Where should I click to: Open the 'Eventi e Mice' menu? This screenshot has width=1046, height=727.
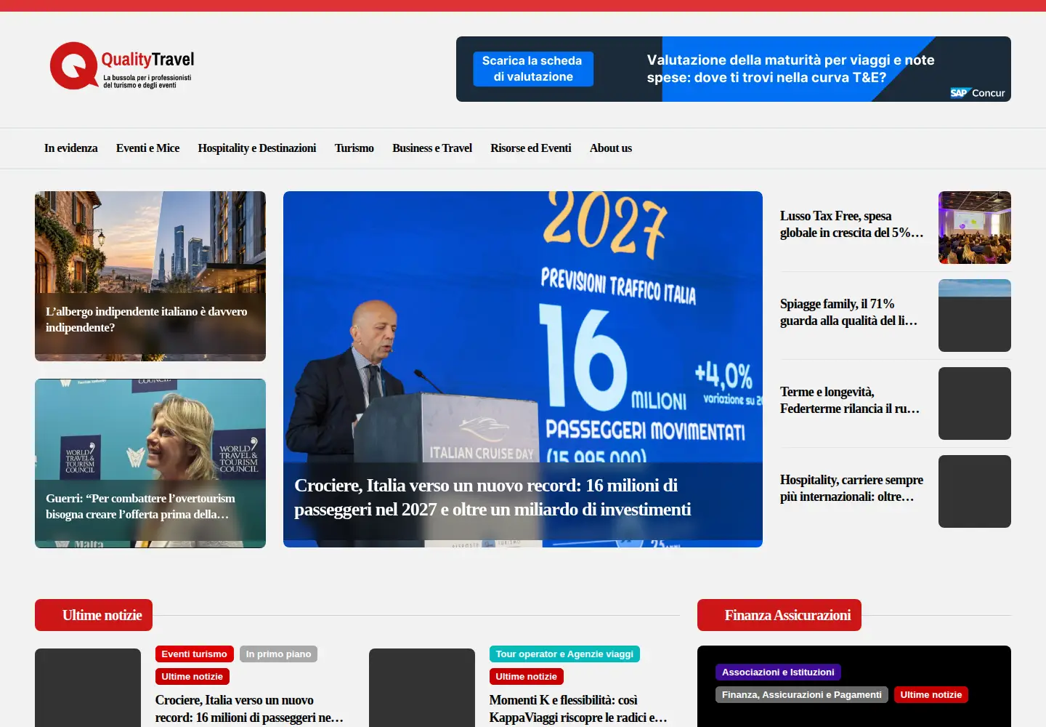point(147,148)
